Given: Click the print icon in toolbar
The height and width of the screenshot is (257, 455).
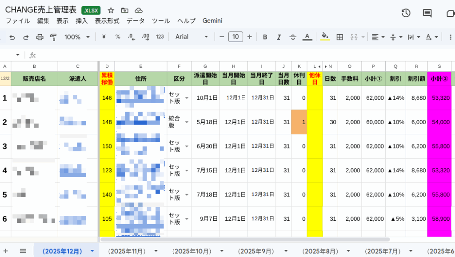Looking at the screenshot, I should click(x=40, y=37).
